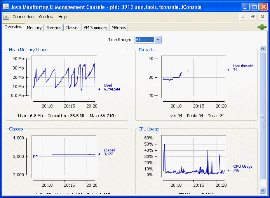The height and width of the screenshot is (198, 270).
Task: Open the Time Range dropdown
Action: (158, 40)
